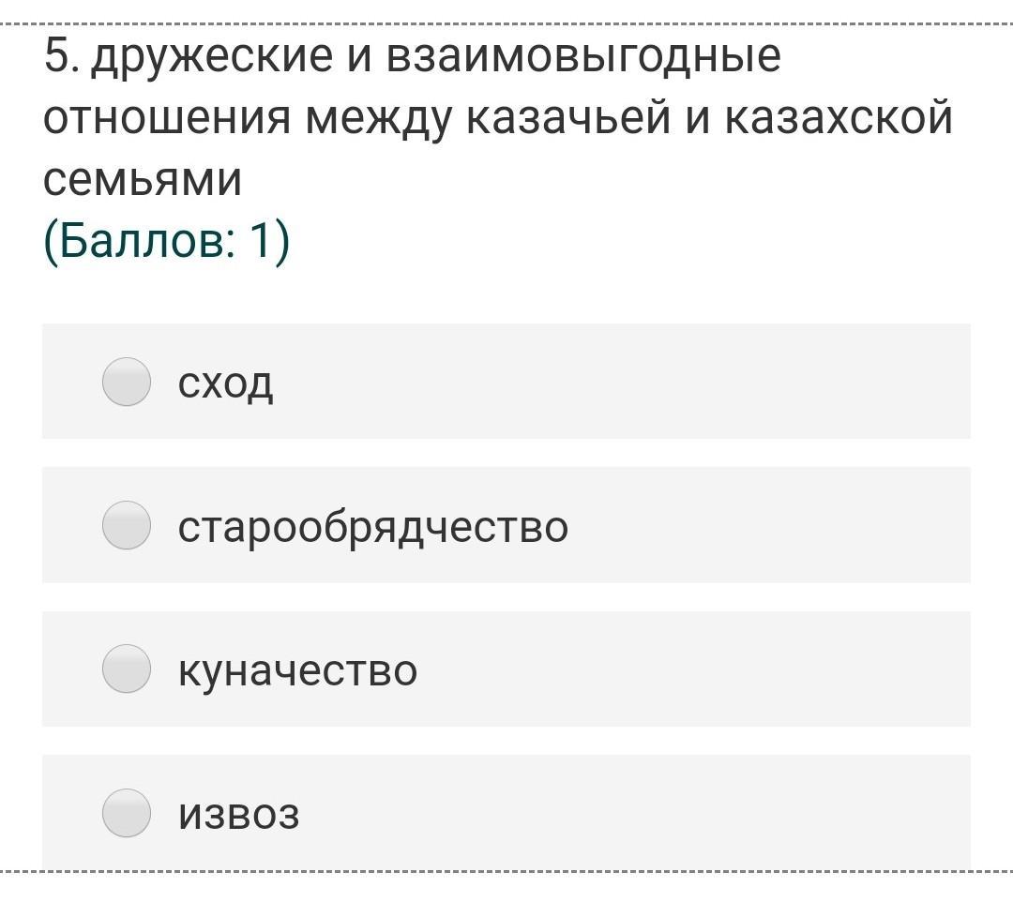Select the "старообрядчество" radio button
Viewport: 1013px width, 917px height.
pyautogui.click(x=127, y=525)
